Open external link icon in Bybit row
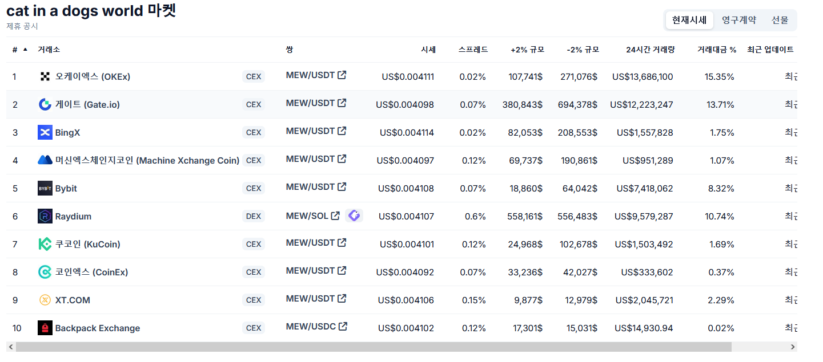Image resolution: width=823 pixels, height=362 pixels. point(342,186)
